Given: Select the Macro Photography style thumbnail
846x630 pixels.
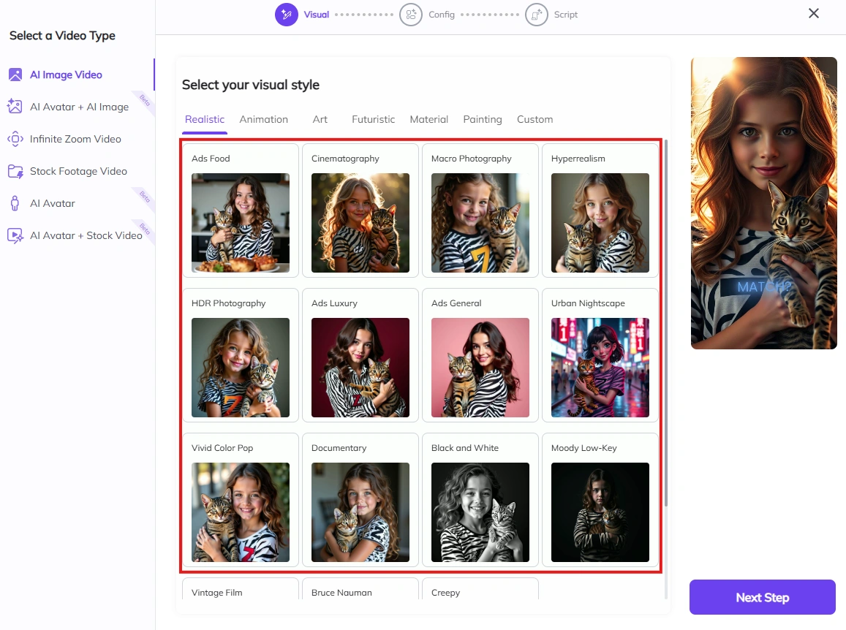Looking at the screenshot, I should pos(480,223).
